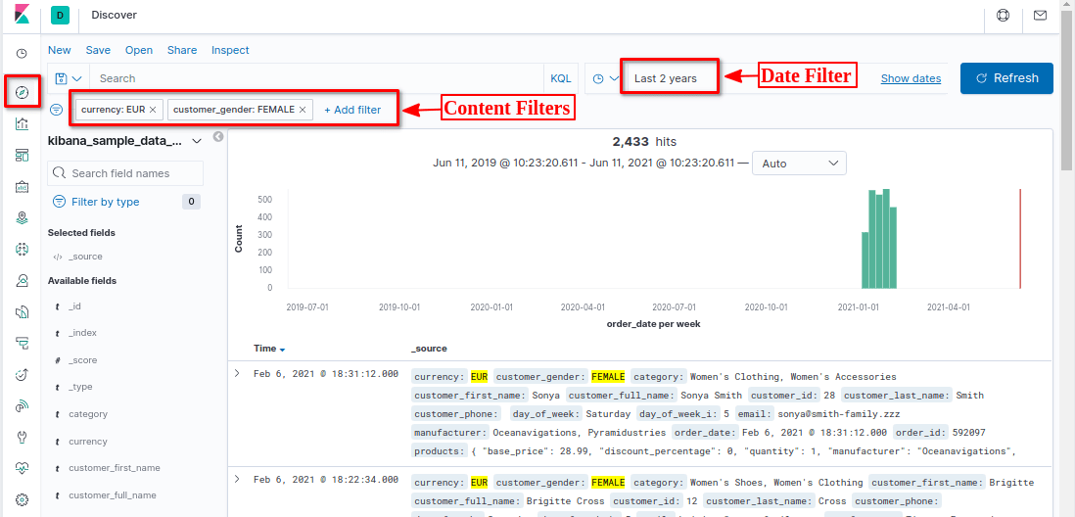Screen dimensions: 1075x517
Task: Open the Canvas icon in sidebar
Action: 22,186
